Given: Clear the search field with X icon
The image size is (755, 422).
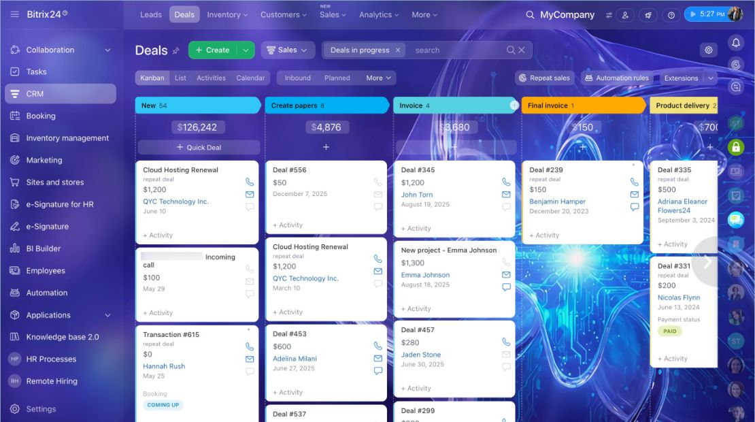Looking at the screenshot, I should click(x=522, y=50).
